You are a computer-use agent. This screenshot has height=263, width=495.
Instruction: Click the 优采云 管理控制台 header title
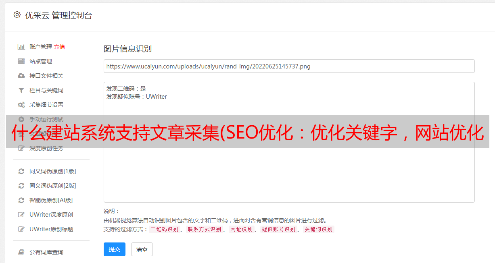pyautogui.click(x=58, y=15)
